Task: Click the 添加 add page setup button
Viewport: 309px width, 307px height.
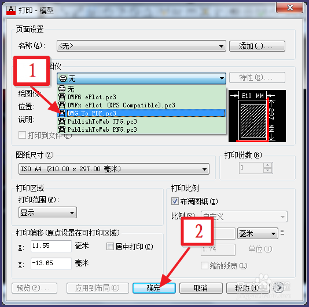Action: 257,46
